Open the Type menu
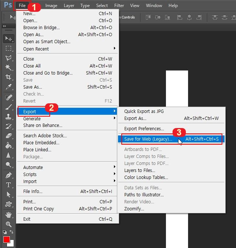This screenshot has width=236, height=248. tap(85, 6)
